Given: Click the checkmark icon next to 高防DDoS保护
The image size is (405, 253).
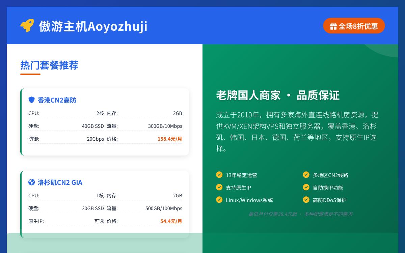Looking at the screenshot, I should pos(306,200).
